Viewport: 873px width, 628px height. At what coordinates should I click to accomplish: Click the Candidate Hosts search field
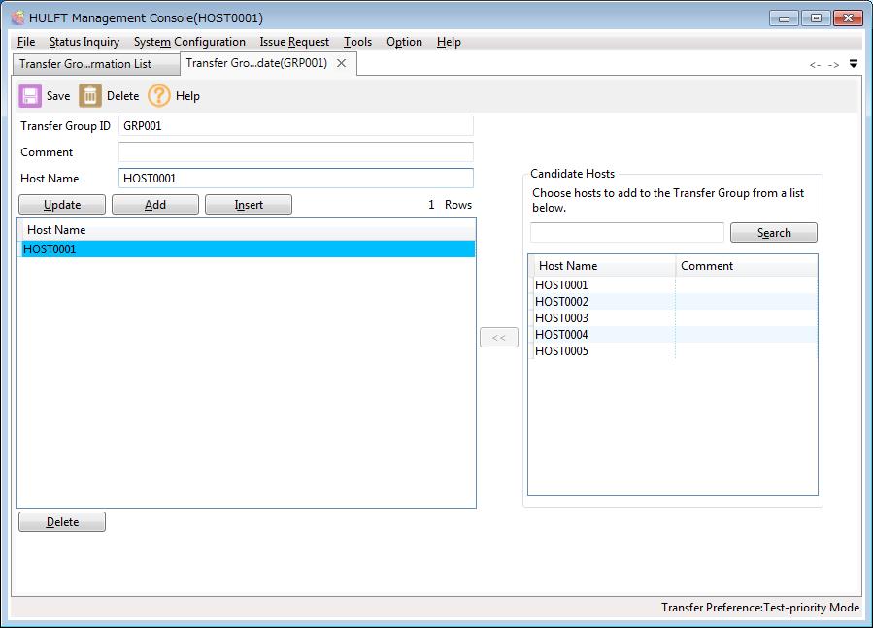[x=627, y=233]
